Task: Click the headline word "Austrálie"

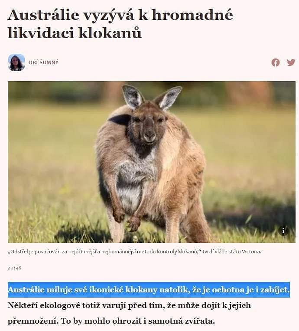Action: click(43, 15)
